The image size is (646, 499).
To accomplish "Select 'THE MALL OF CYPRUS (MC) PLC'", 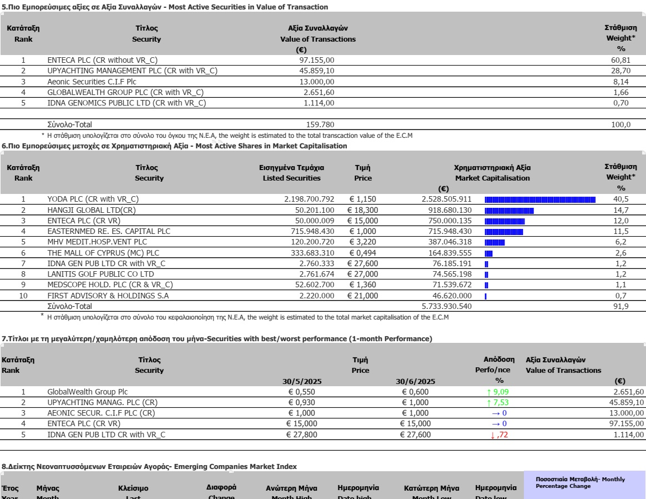I will [103, 253].
